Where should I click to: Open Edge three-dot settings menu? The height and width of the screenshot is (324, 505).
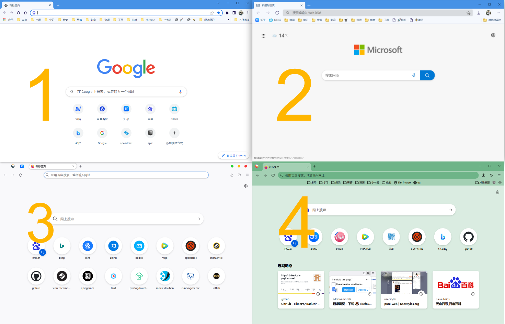pos(498,13)
